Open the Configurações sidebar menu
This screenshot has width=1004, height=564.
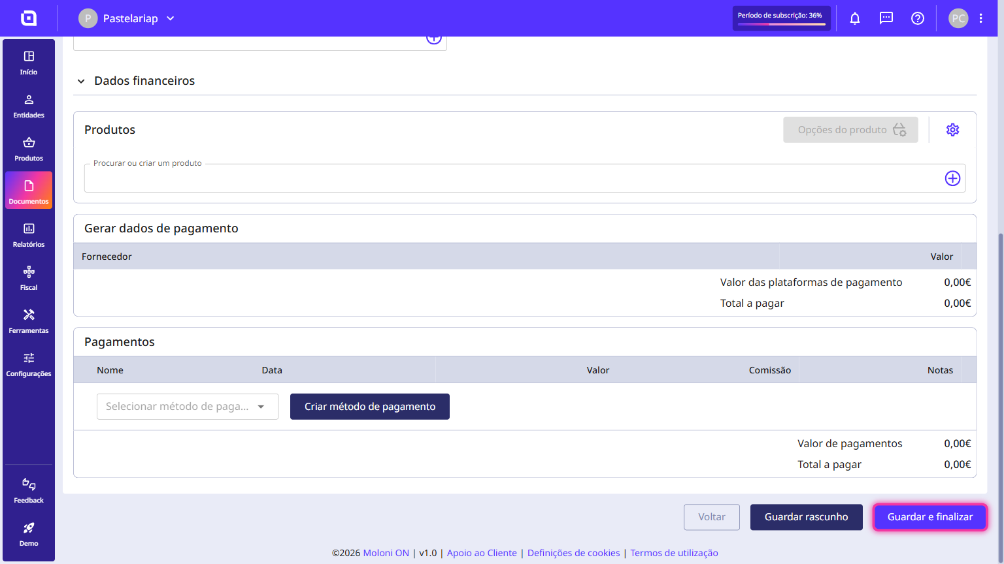pyautogui.click(x=29, y=365)
